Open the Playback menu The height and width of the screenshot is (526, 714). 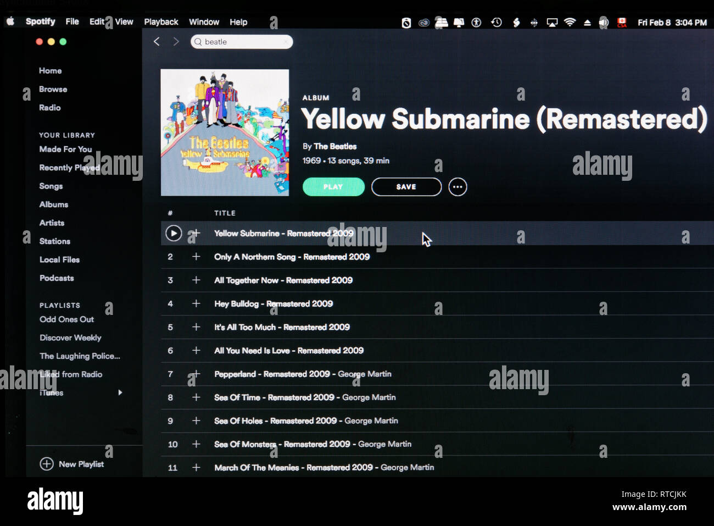pyautogui.click(x=161, y=22)
